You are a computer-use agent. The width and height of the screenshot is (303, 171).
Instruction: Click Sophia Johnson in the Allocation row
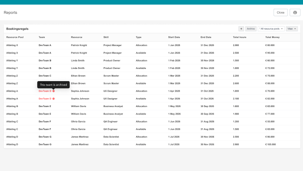tap(80, 91)
